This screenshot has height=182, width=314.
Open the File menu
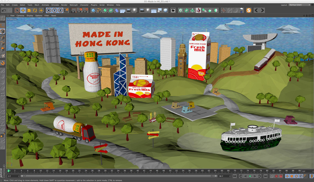[2, 5]
